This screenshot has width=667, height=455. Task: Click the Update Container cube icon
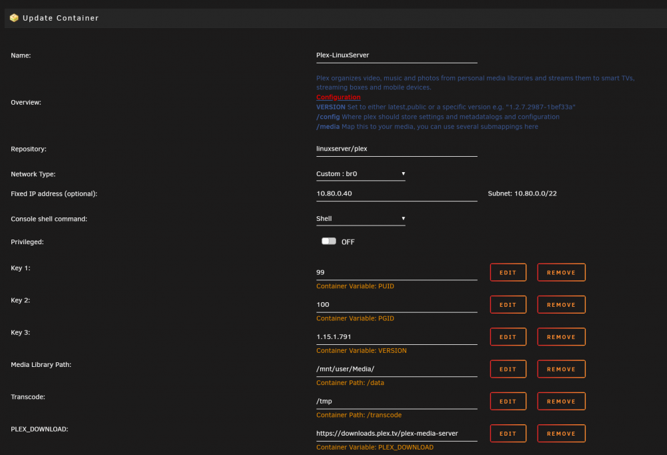14,18
